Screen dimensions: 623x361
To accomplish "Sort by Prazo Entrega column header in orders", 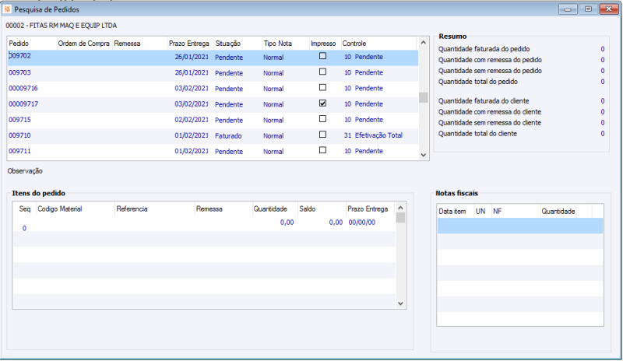I will (188, 44).
